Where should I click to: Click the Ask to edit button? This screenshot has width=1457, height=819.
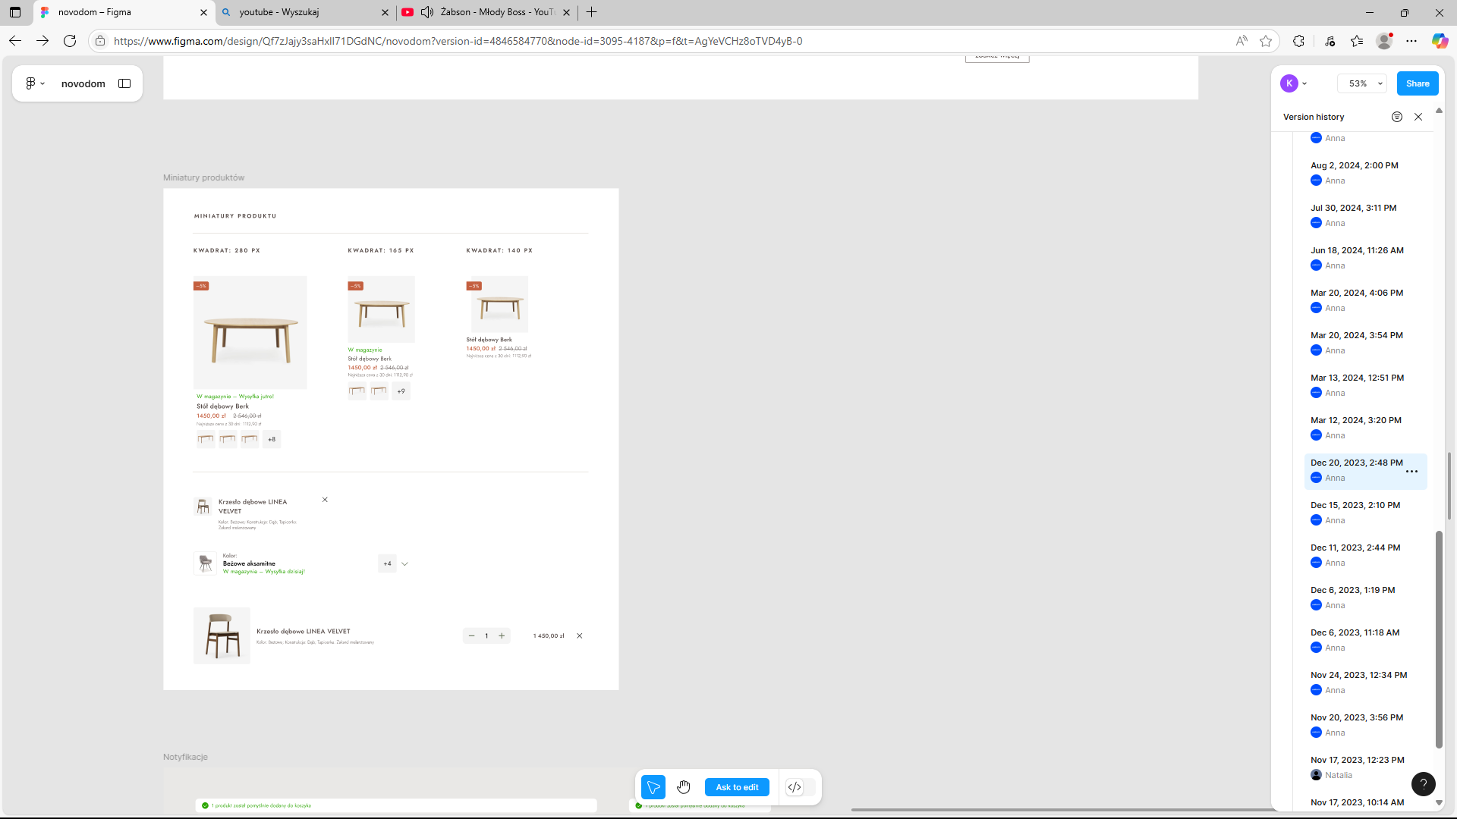click(737, 787)
